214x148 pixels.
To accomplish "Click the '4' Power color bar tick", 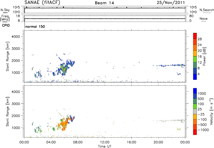I will pos(198,74).
